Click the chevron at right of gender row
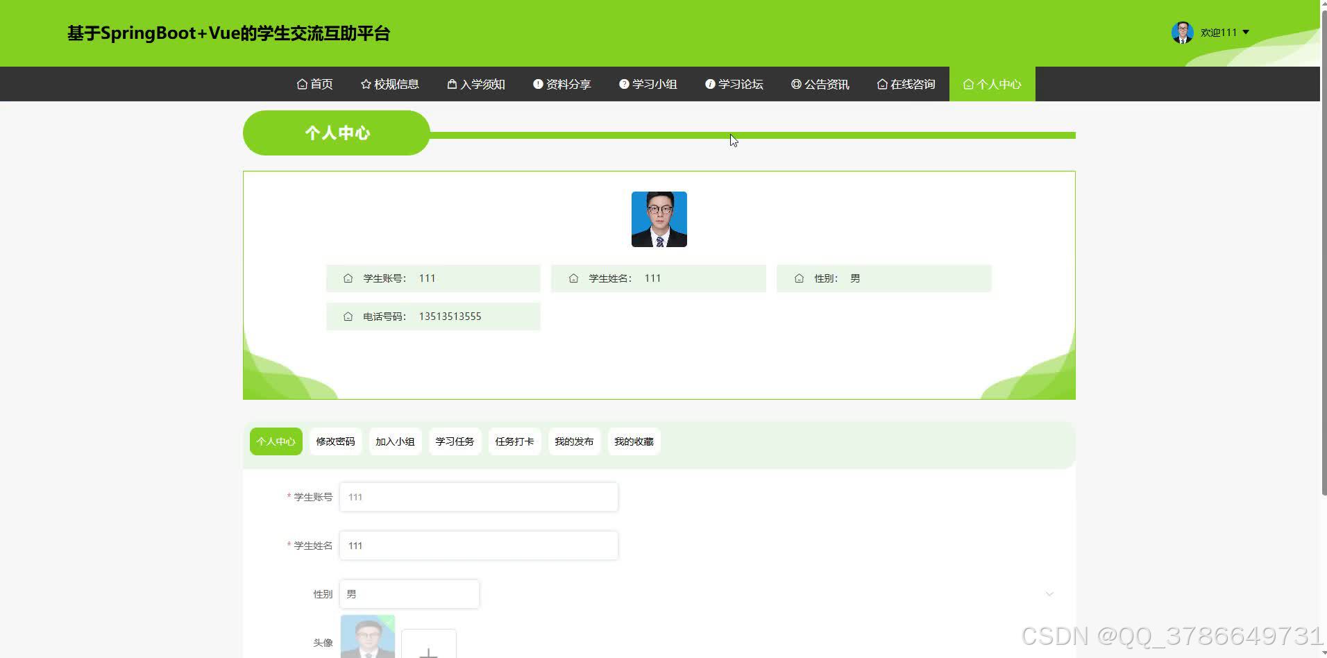The width and height of the screenshot is (1327, 658). tap(1049, 593)
